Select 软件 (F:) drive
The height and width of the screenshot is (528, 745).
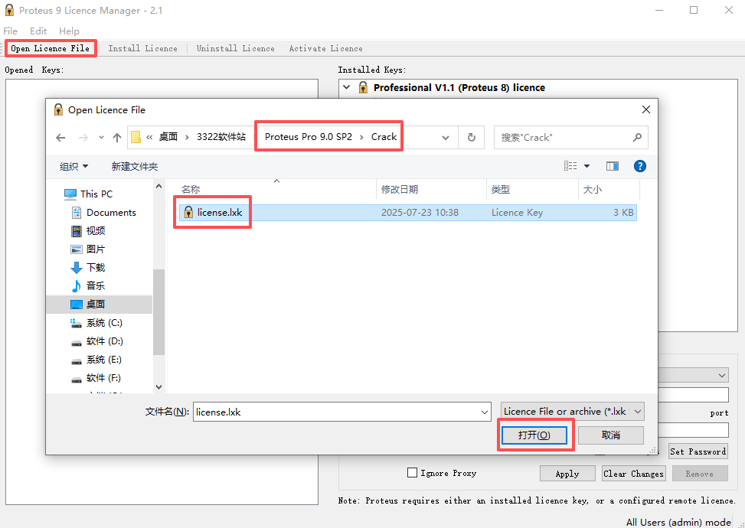click(x=97, y=378)
